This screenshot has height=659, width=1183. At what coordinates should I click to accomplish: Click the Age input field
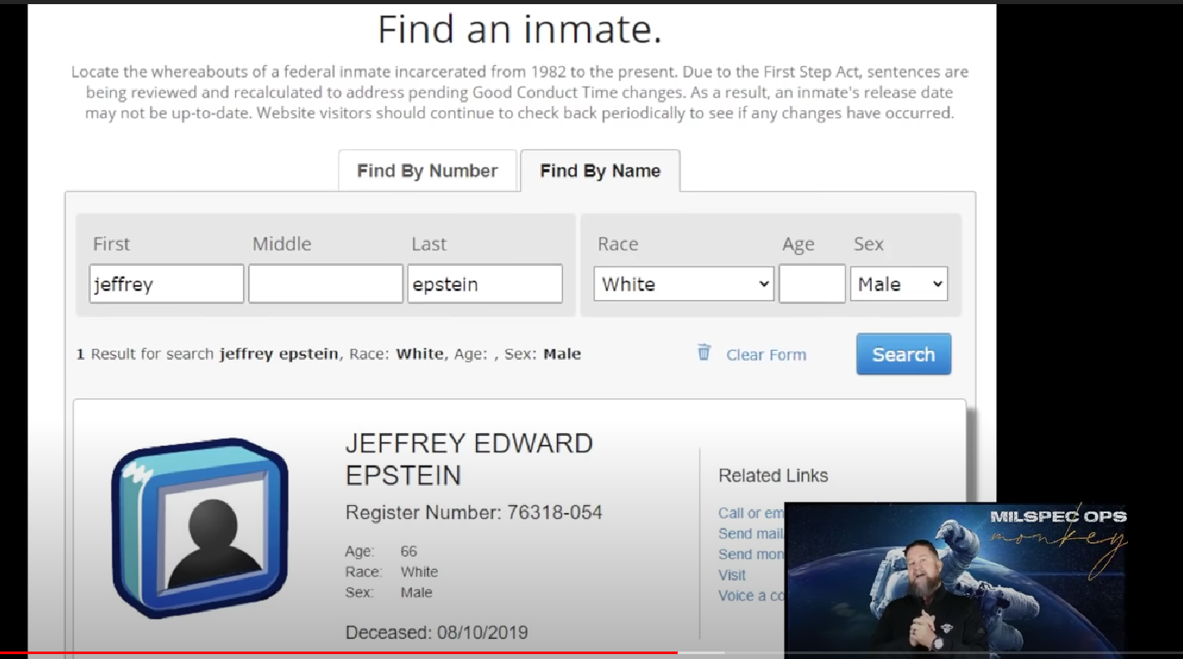coord(812,284)
